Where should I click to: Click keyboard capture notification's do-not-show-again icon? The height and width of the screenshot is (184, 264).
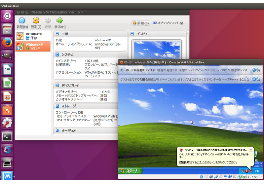coord(258,70)
